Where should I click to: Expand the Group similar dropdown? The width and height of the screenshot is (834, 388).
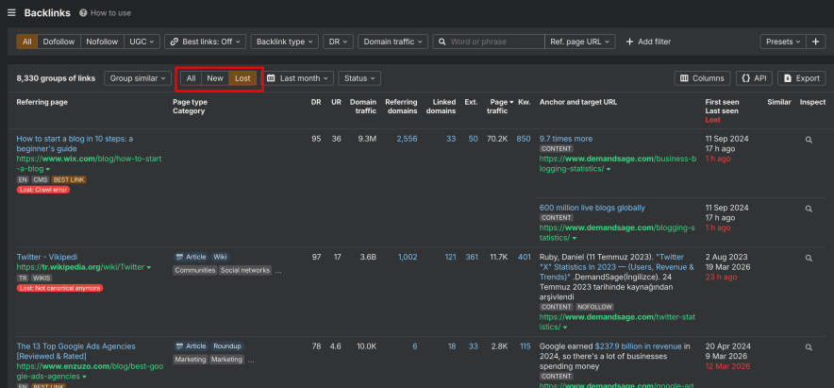tap(137, 78)
